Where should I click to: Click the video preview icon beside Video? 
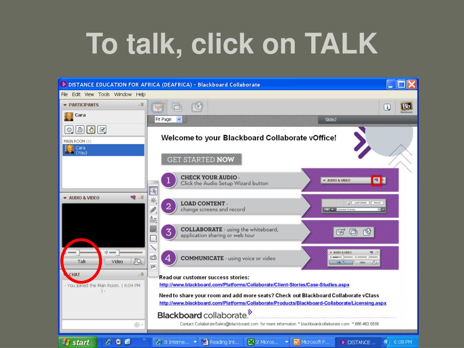pyautogui.click(x=138, y=261)
